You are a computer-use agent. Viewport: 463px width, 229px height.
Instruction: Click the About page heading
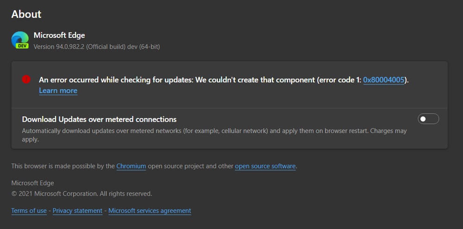coord(26,14)
